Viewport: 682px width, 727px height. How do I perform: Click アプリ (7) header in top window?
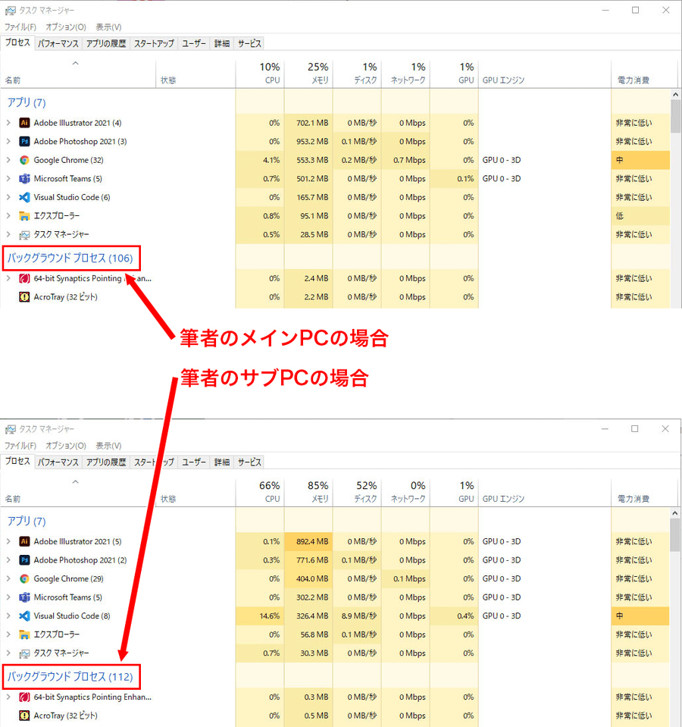point(27,102)
